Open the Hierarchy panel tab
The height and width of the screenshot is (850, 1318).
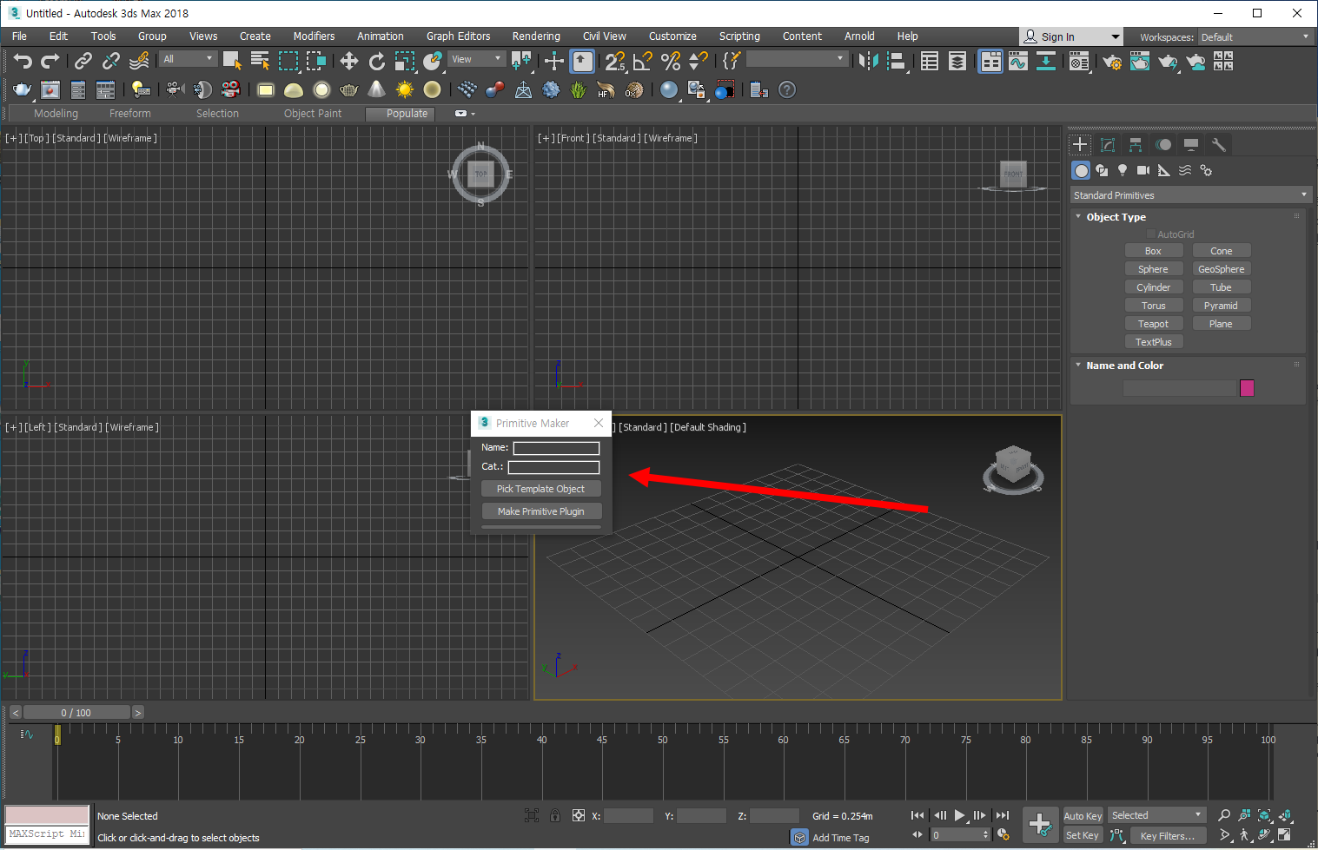coord(1136,145)
